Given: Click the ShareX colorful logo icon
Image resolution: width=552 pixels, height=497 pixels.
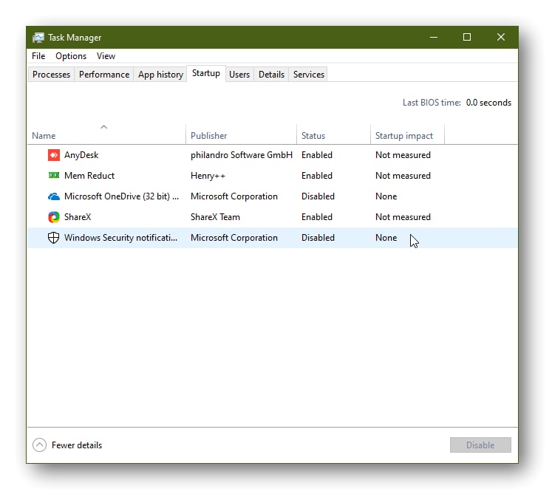Looking at the screenshot, I should click(x=53, y=217).
